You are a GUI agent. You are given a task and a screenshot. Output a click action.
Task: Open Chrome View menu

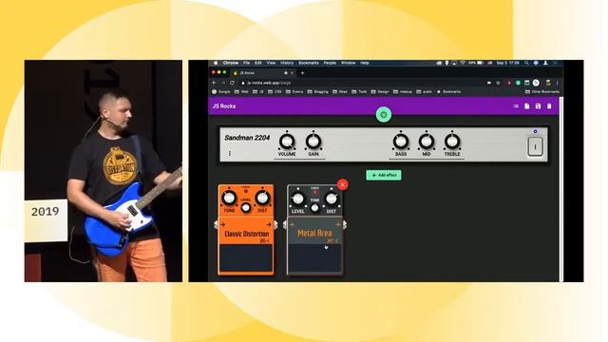click(x=271, y=63)
